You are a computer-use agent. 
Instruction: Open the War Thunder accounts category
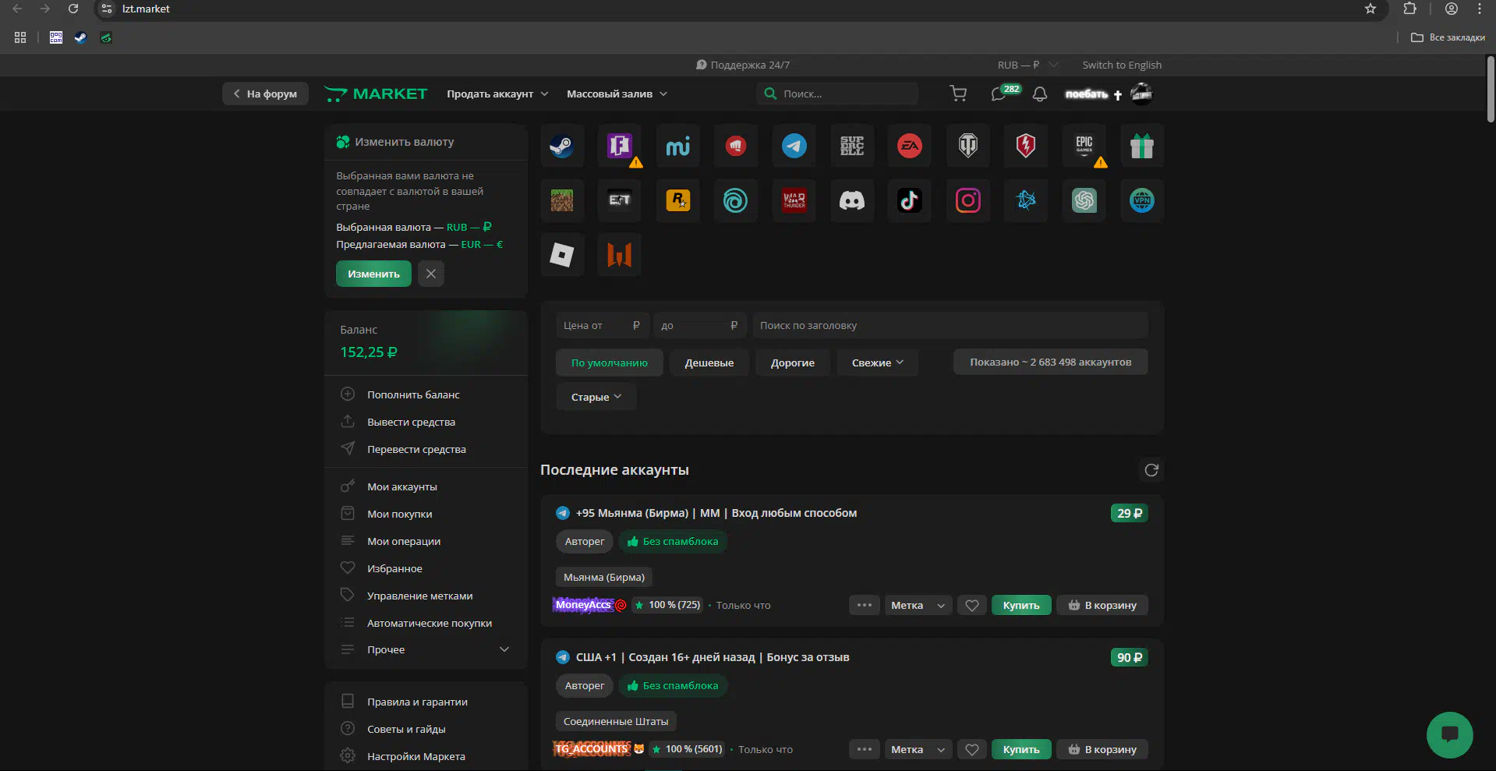pyautogui.click(x=794, y=200)
